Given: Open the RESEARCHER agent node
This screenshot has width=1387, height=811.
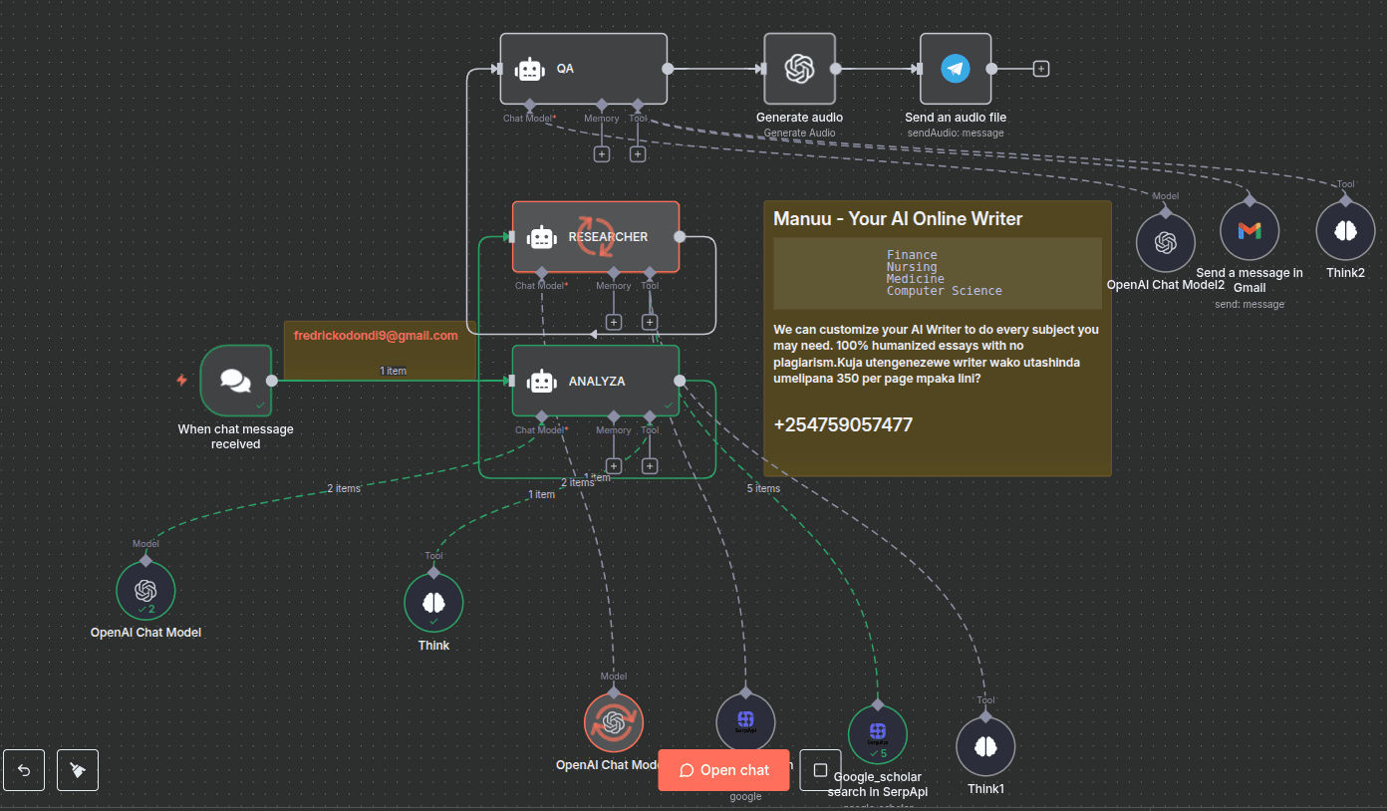Looking at the screenshot, I should (x=595, y=237).
